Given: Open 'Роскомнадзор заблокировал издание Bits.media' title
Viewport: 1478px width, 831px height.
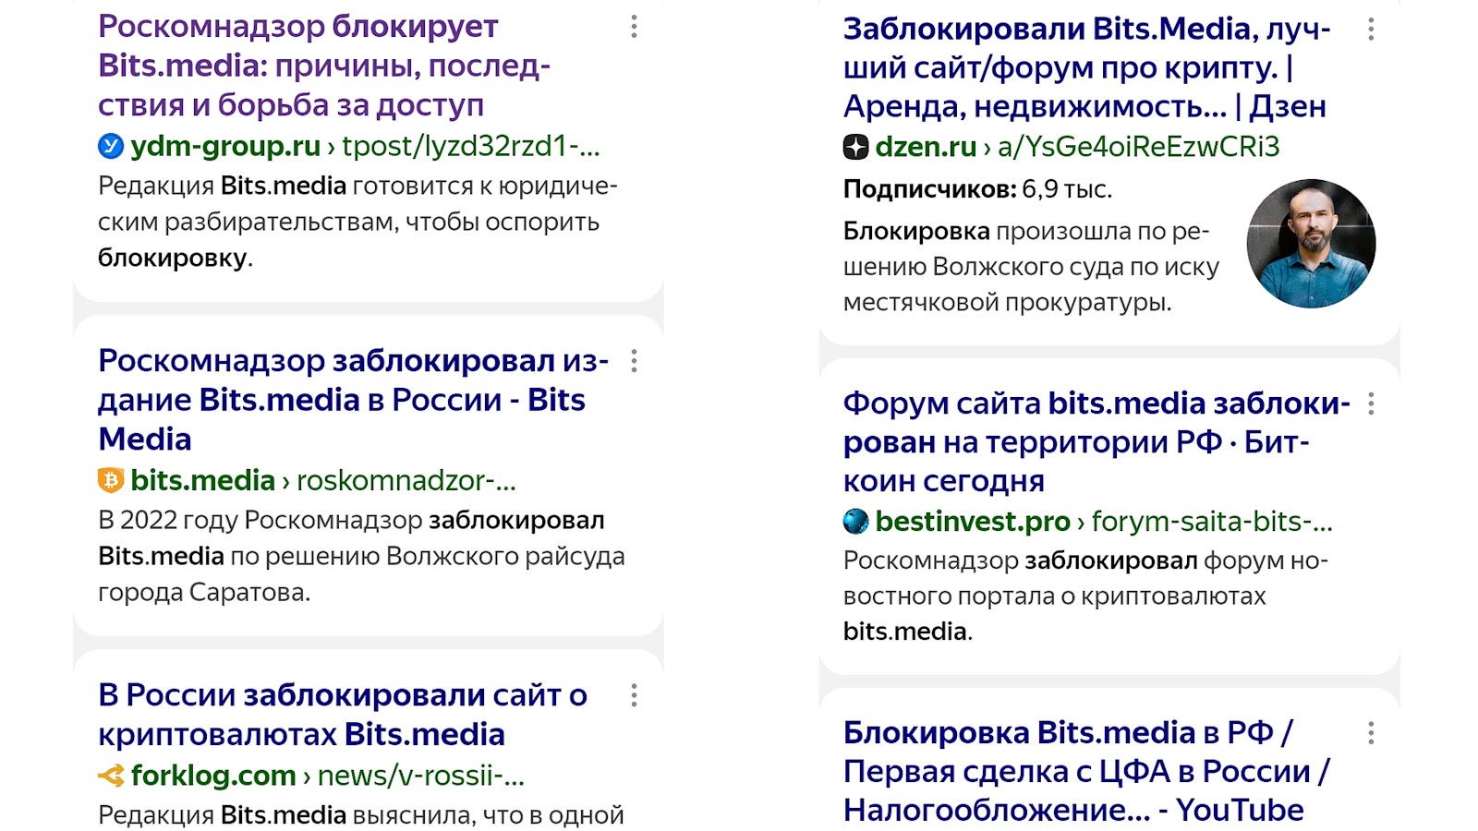Looking at the screenshot, I should coord(354,400).
